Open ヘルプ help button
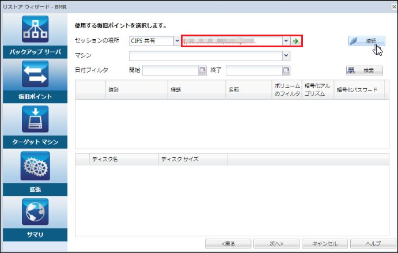The width and height of the screenshot is (398, 253). click(x=373, y=244)
